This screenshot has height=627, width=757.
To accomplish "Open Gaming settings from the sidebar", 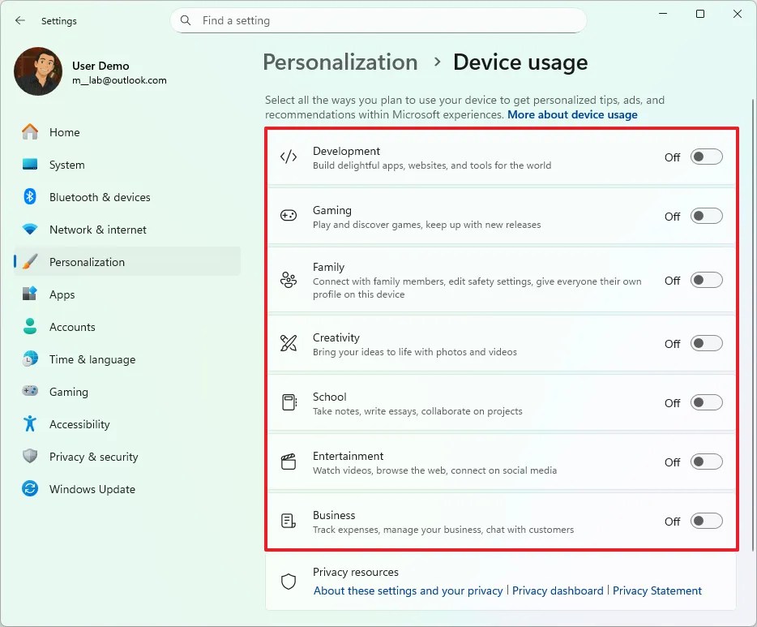I will [69, 391].
